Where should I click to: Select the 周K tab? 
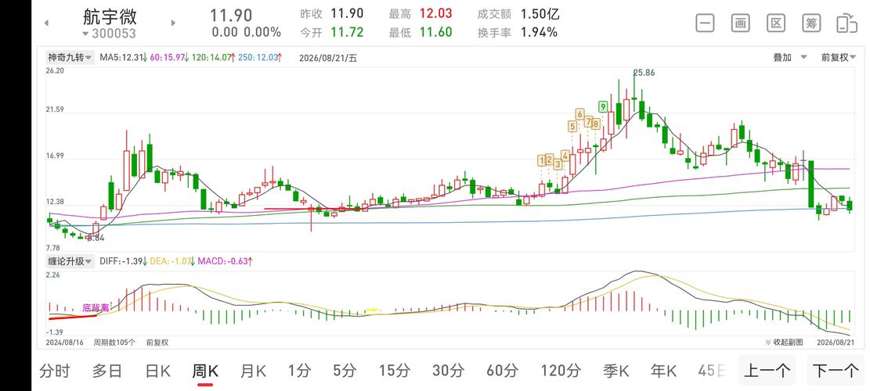(205, 371)
